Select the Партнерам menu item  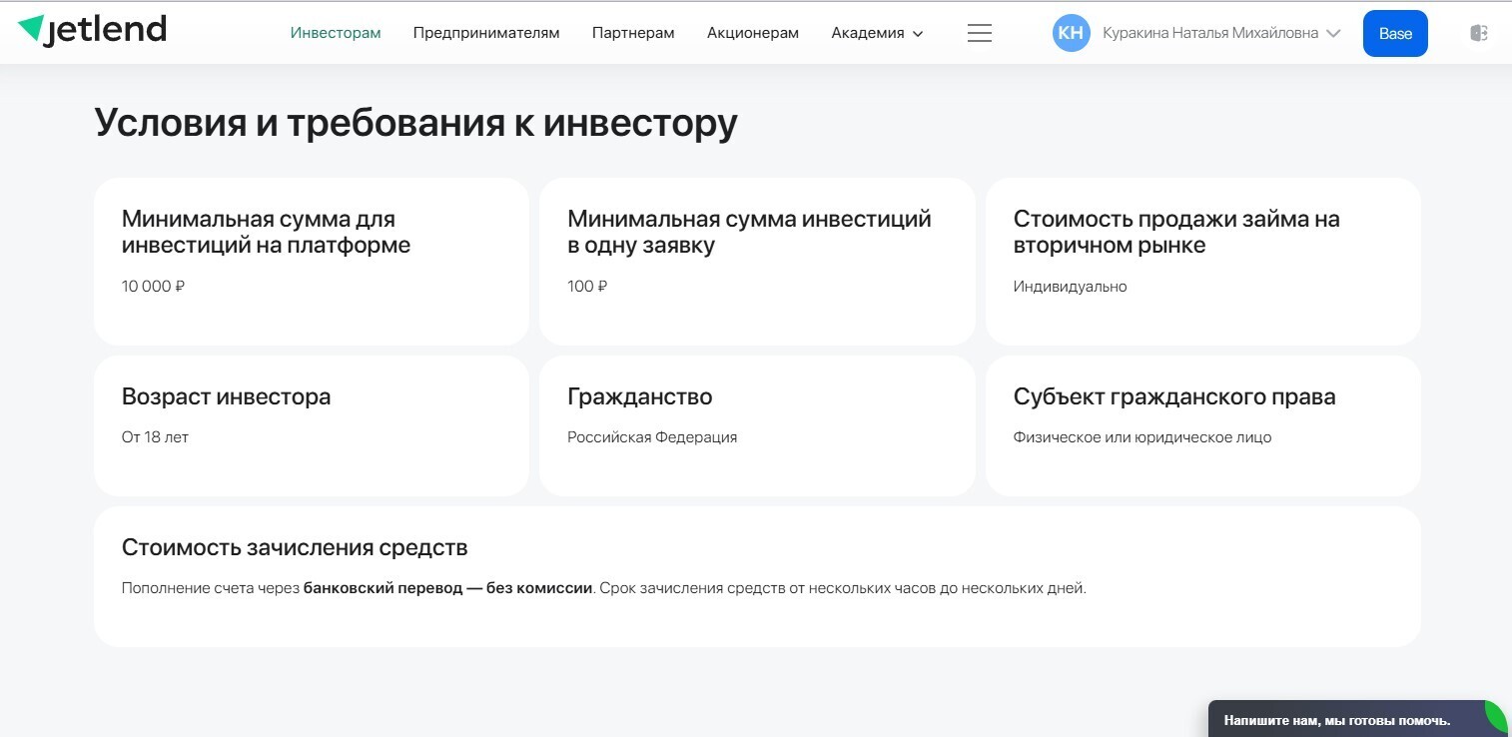633,32
